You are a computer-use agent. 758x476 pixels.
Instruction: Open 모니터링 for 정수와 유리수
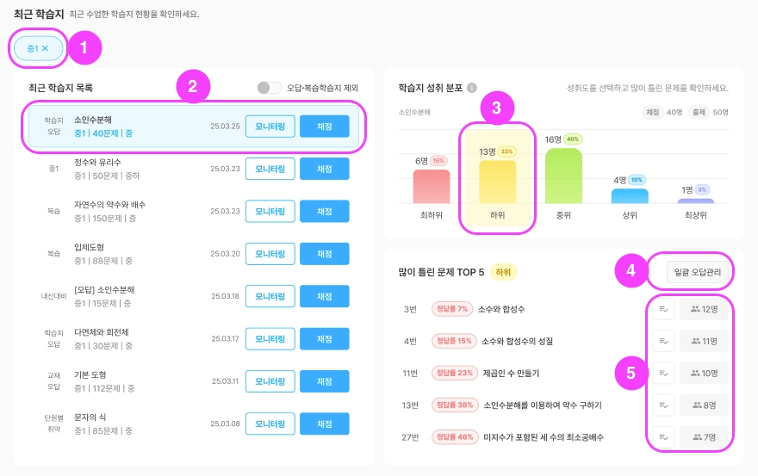pyautogui.click(x=270, y=169)
